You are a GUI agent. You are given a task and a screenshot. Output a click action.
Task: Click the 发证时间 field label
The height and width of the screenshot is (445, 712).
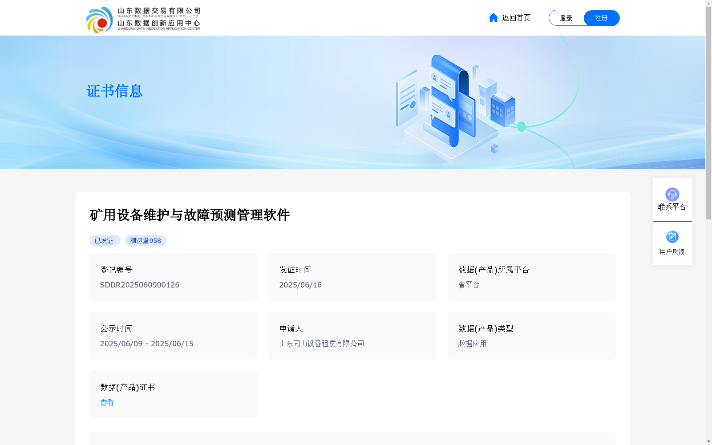tap(295, 270)
